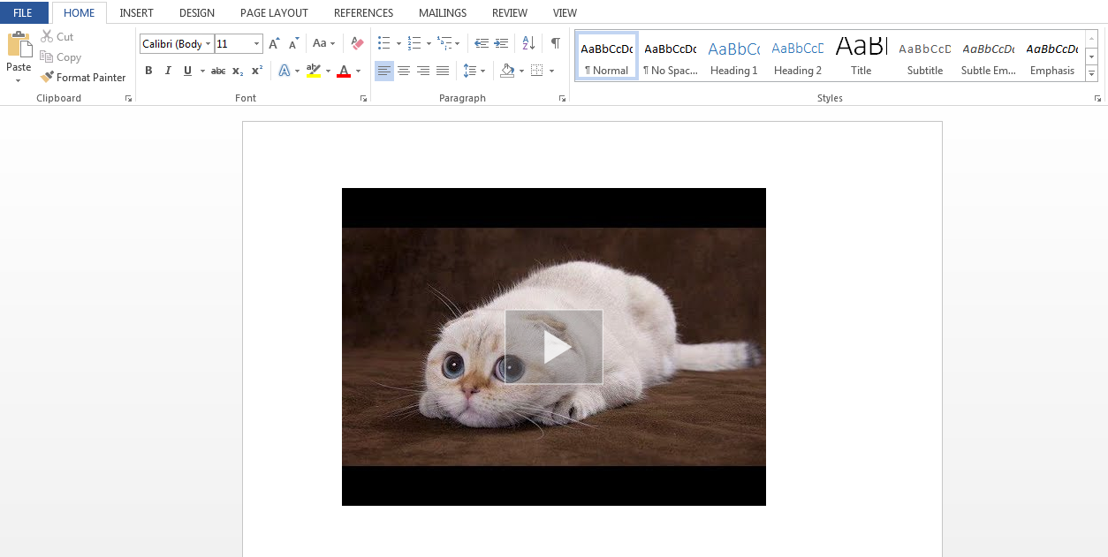The height and width of the screenshot is (557, 1108).
Task: Open the font size dropdown
Action: (x=257, y=44)
